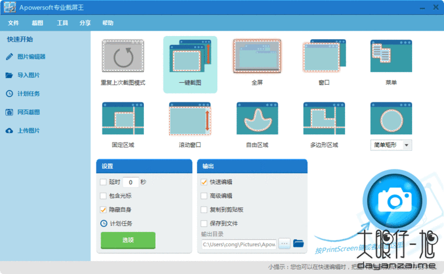Open the 工具 menu
The width and height of the screenshot is (444, 274).
(62, 23)
